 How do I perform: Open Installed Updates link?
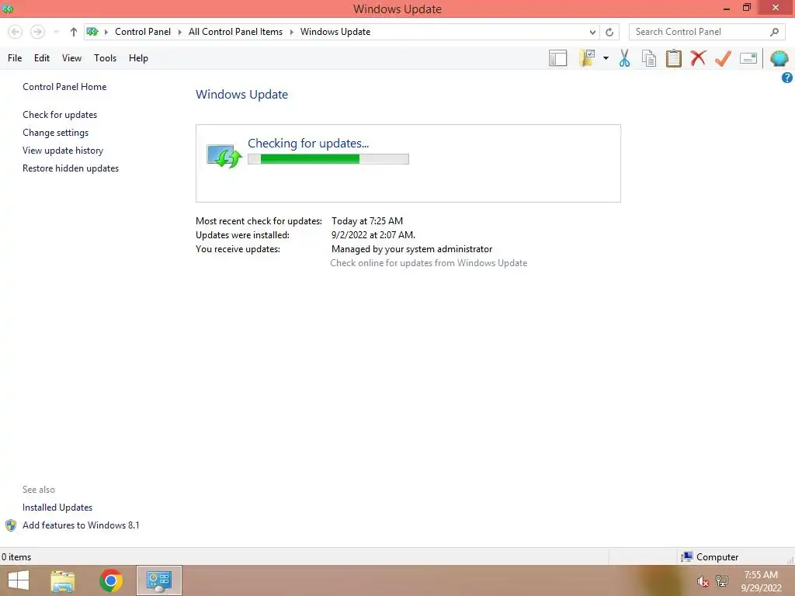tap(57, 508)
